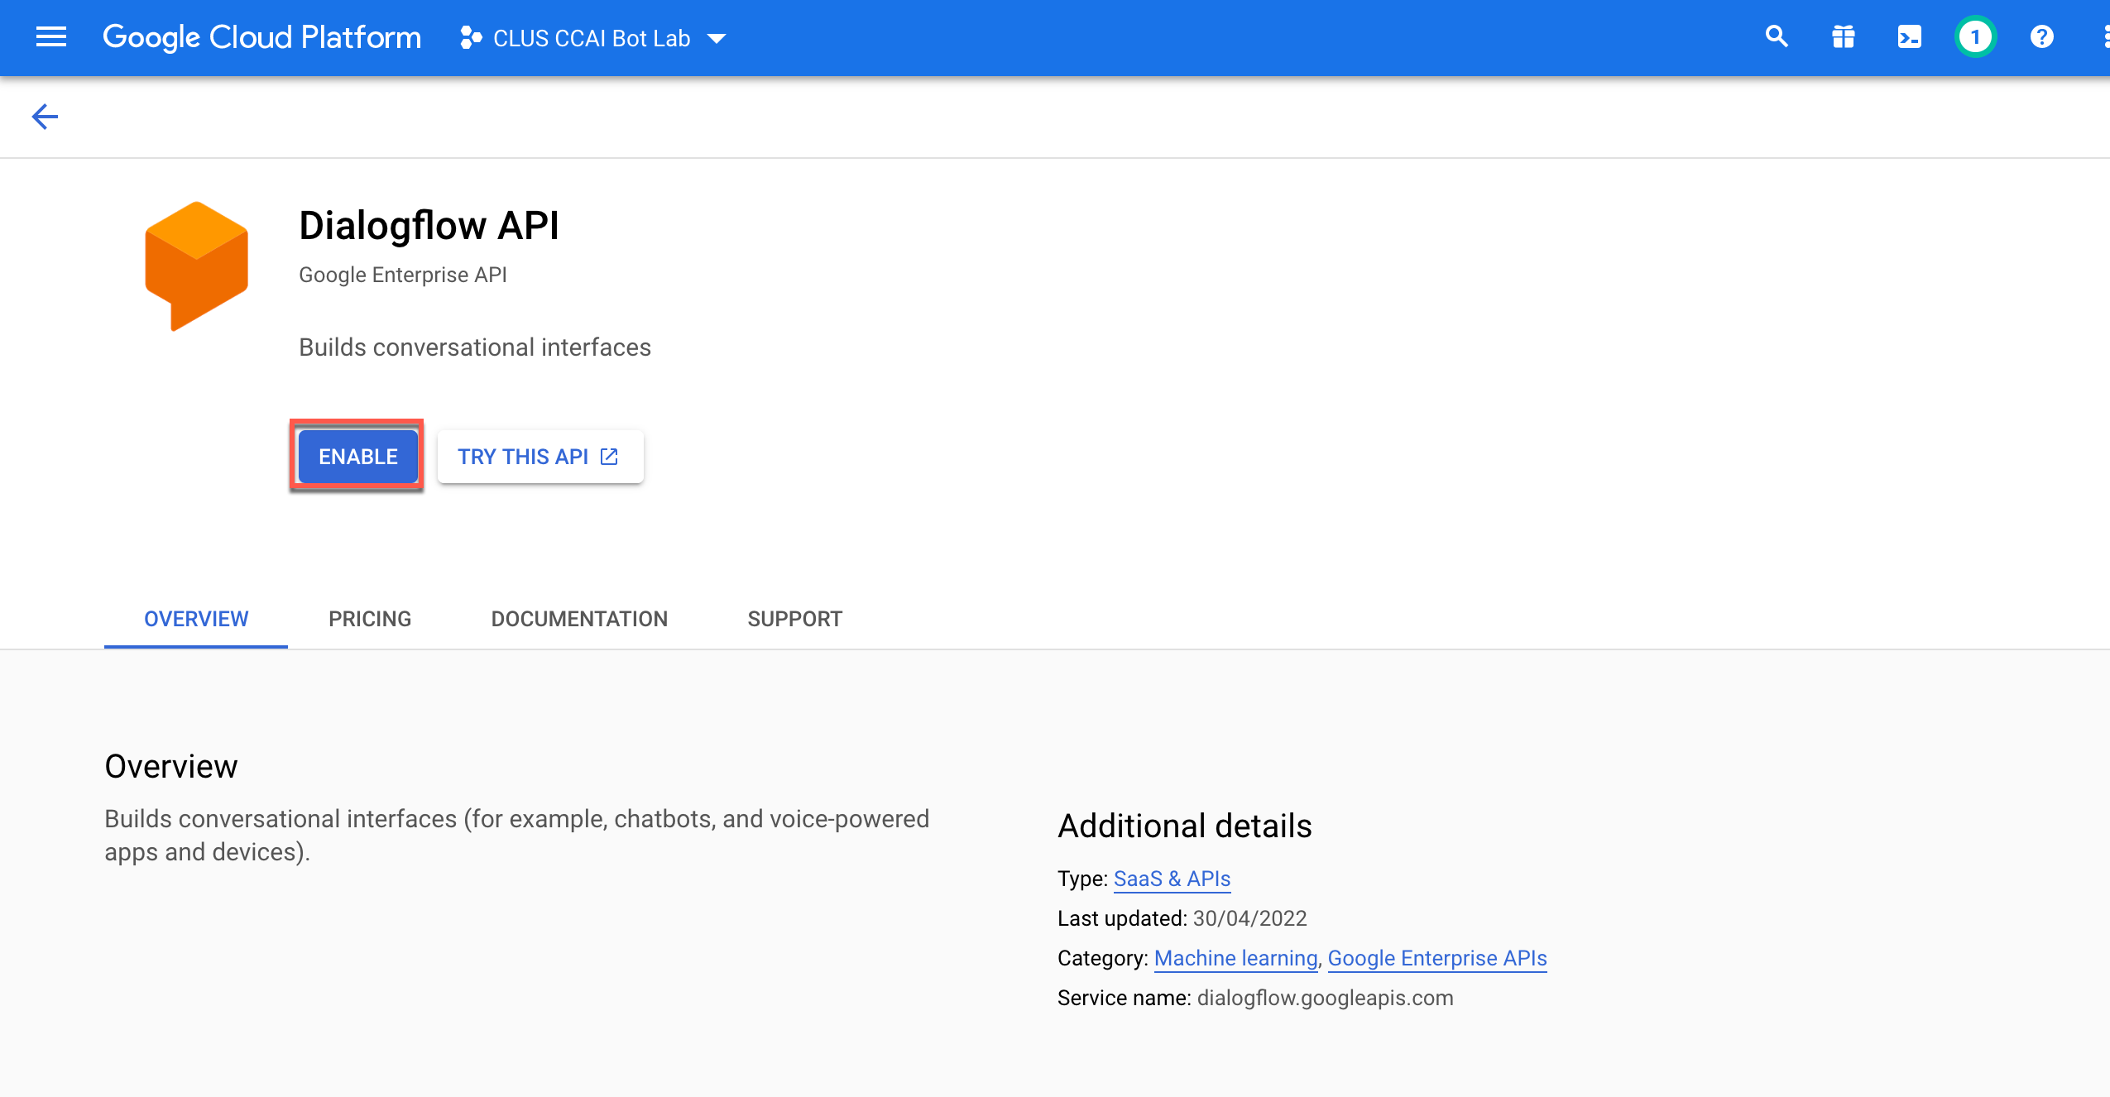Viewport: 2110px width, 1097px height.
Task: Click the orange Dialogflow logo
Action: 196,266
